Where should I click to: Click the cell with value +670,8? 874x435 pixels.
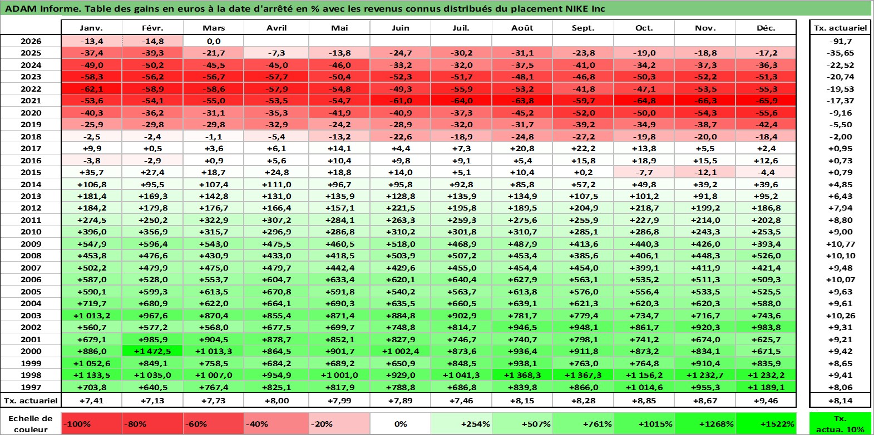[x=276, y=292]
